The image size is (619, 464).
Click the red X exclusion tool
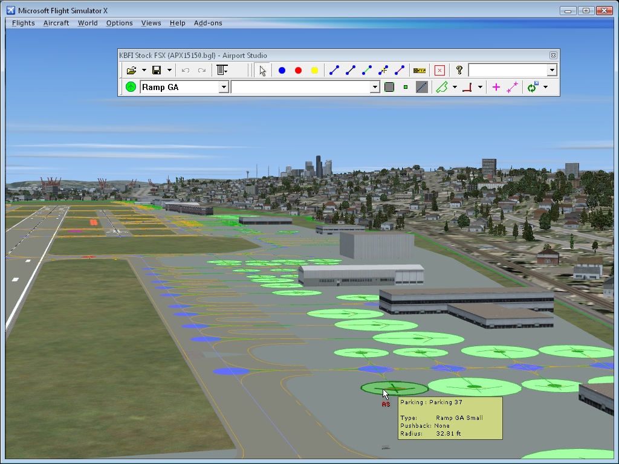click(439, 70)
